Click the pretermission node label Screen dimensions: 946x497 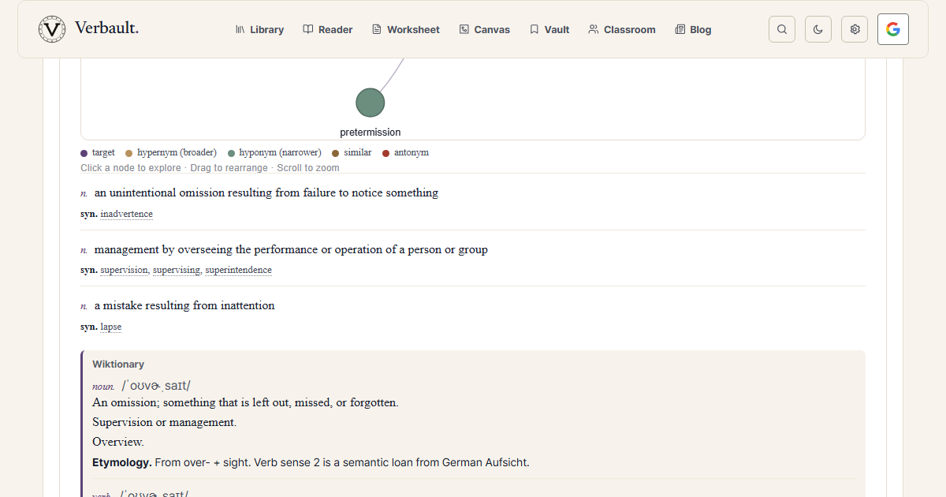371,133
